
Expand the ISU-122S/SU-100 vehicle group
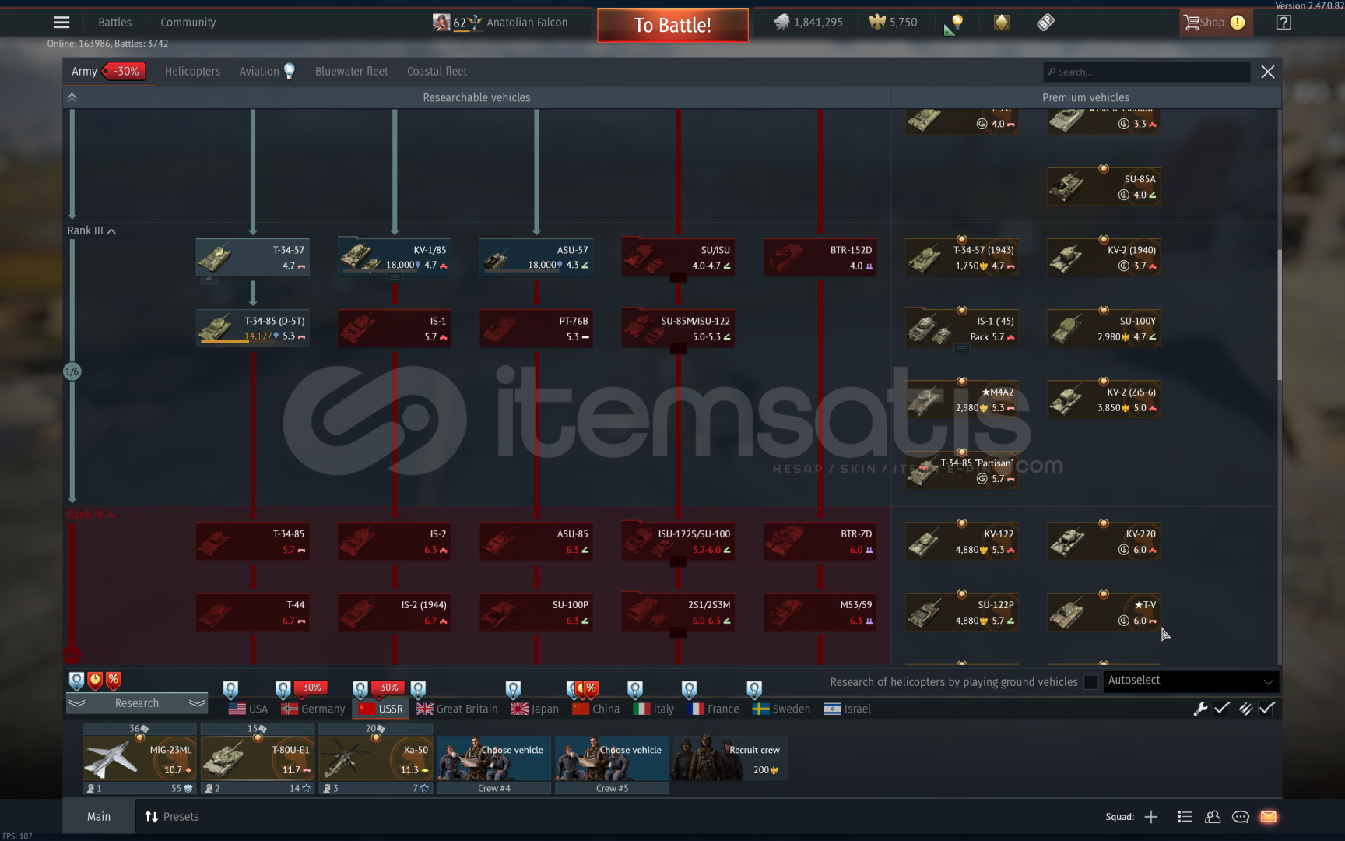678,561
